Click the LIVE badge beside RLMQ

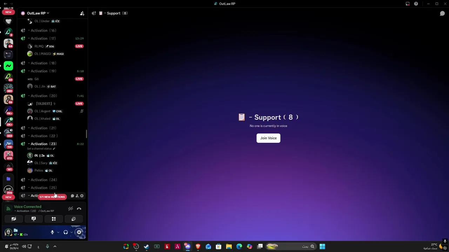[x=79, y=46]
